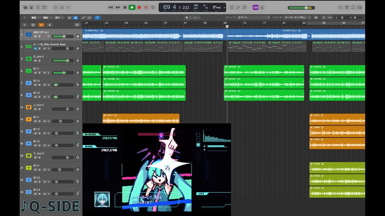Open the LCD display mode dropdown arrow
385x216 pixels.
(224, 7)
